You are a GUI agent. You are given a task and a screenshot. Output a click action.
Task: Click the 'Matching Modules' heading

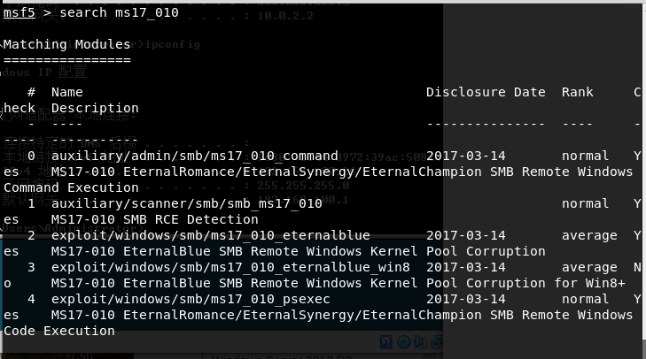[67, 44]
